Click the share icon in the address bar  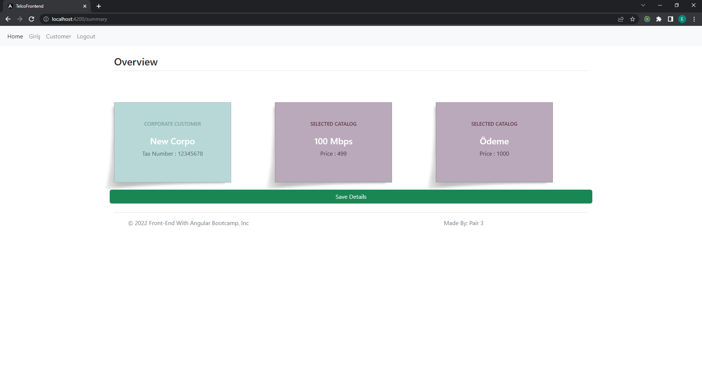[621, 19]
